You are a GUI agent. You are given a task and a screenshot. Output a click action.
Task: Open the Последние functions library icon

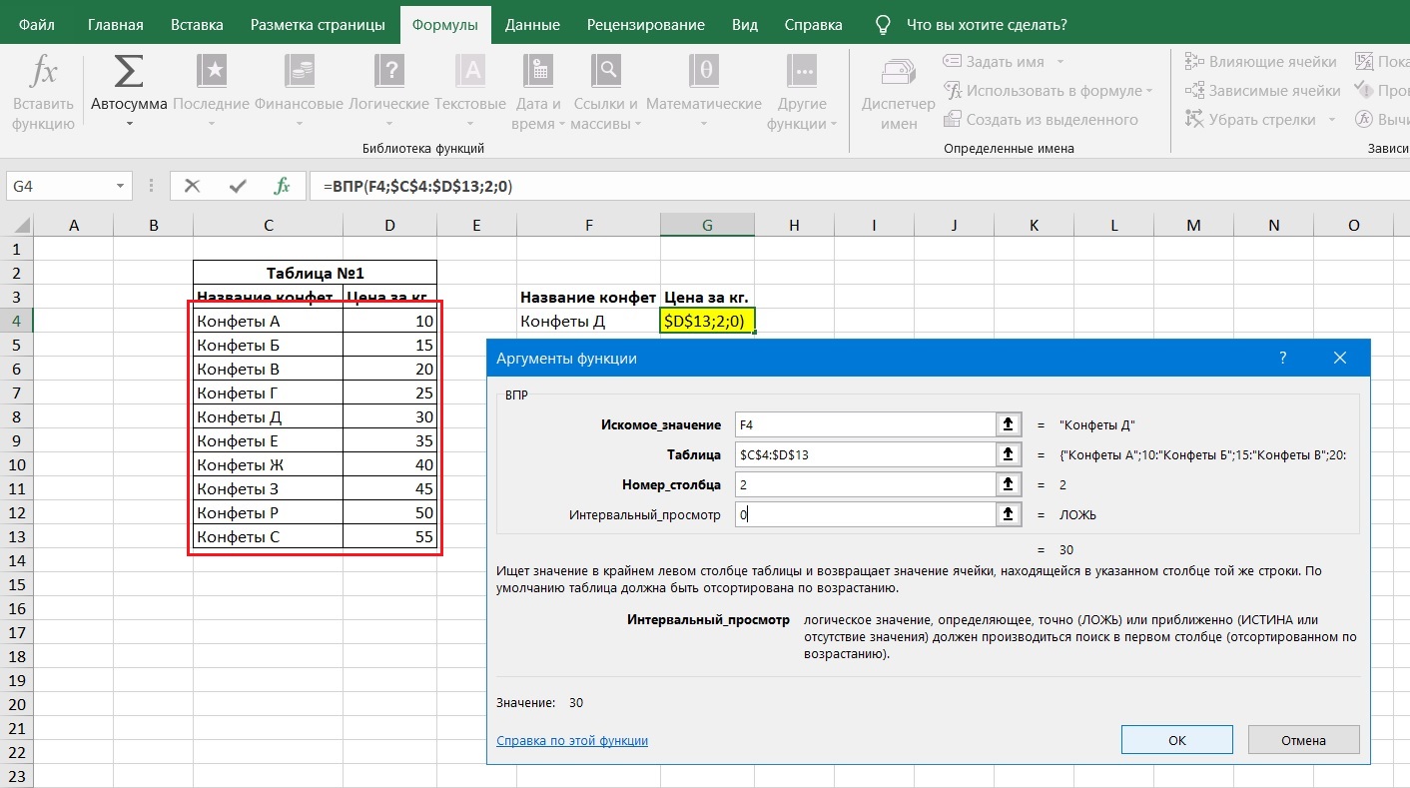[212, 71]
